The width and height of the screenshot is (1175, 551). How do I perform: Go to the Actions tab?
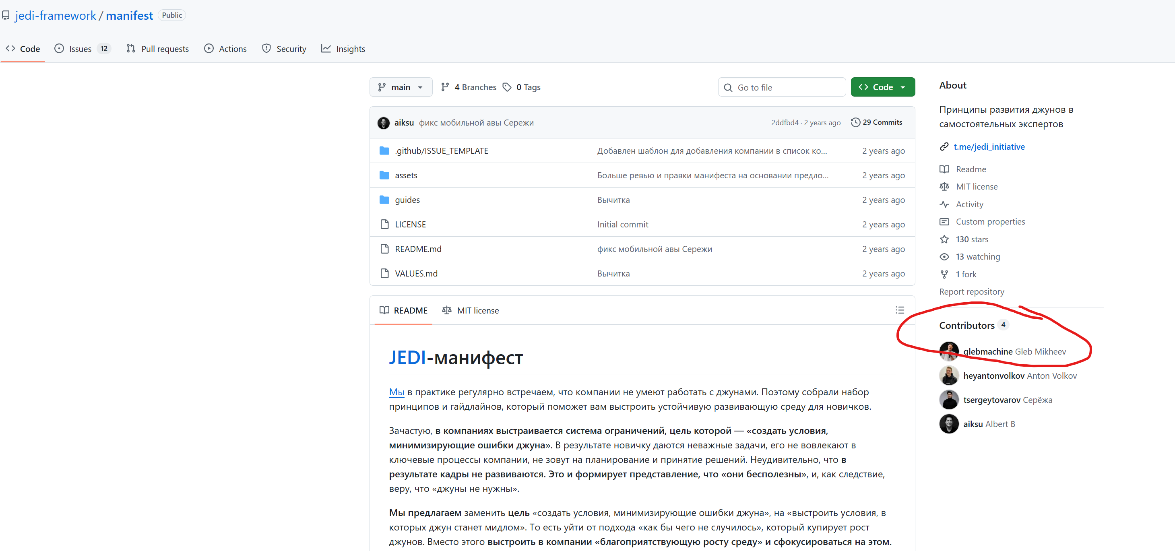pos(225,49)
